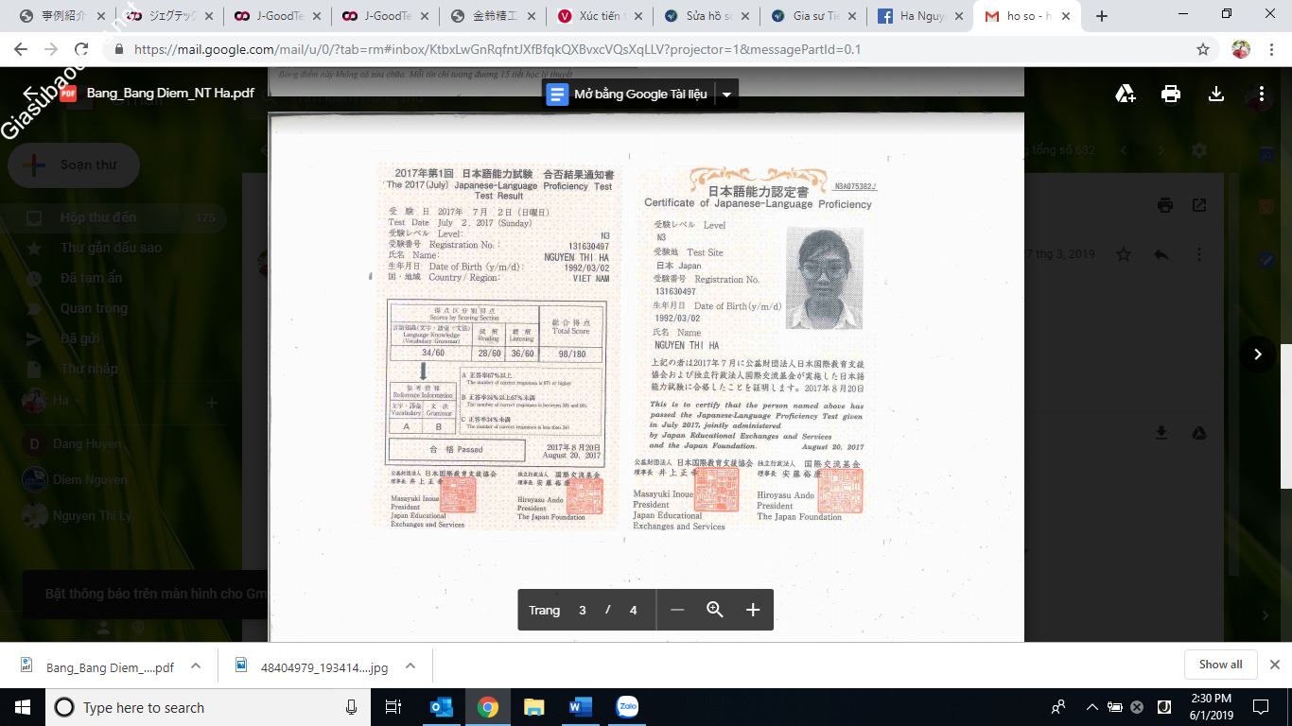
Task: Download the PDF with the download icon
Action: click(1216, 94)
